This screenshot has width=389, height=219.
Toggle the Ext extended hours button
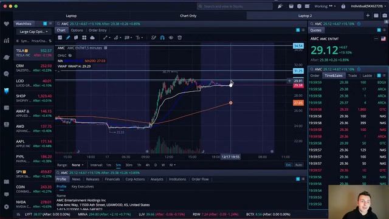(x=288, y=165)
